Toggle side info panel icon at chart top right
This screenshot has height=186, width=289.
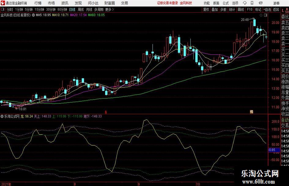point(265,15)
